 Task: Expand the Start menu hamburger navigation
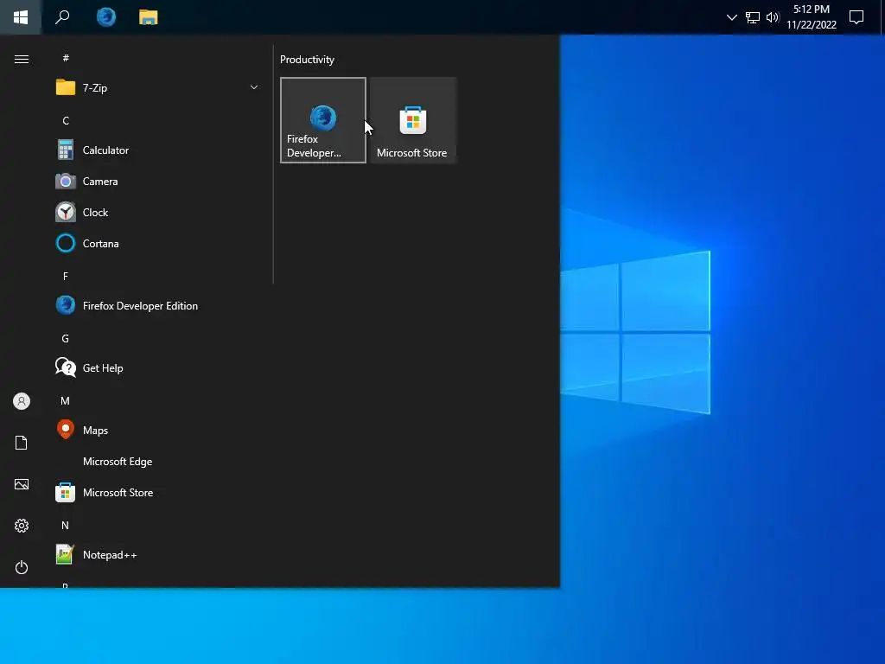[22, 60]
